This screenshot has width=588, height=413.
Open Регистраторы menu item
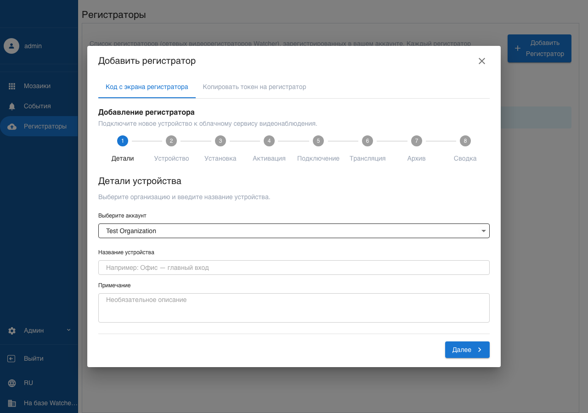click(39, 127)
